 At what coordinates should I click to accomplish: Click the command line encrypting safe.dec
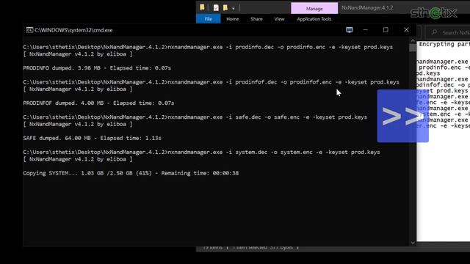tap(195, 117)
